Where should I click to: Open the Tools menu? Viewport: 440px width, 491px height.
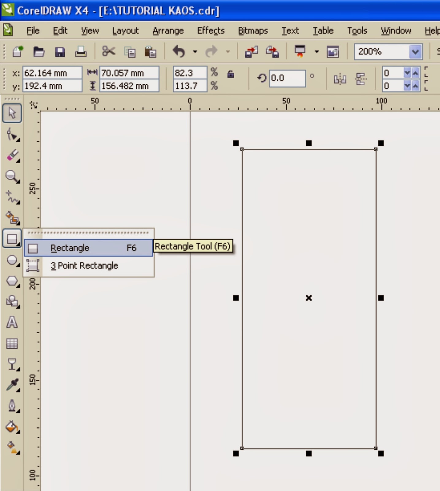click(357, 31)
